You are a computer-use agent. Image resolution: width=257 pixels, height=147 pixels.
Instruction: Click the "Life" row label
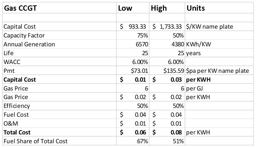point(8,53)
